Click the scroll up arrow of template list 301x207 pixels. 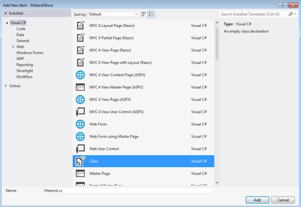(217, 23)
